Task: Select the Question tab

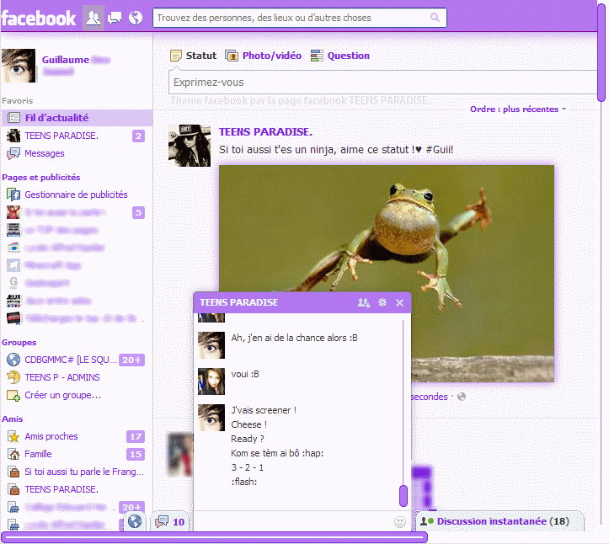Action: point(340,56)
